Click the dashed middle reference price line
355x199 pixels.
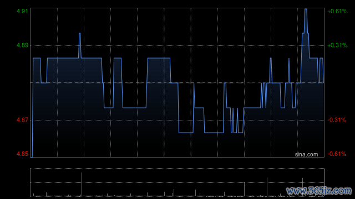pos(177,83)
